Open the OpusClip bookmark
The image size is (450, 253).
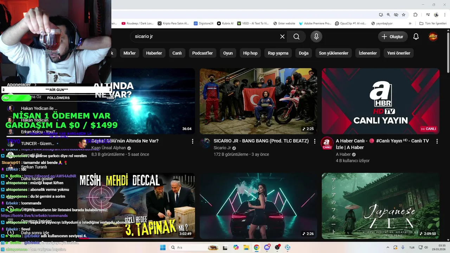(x=351, y=24)
